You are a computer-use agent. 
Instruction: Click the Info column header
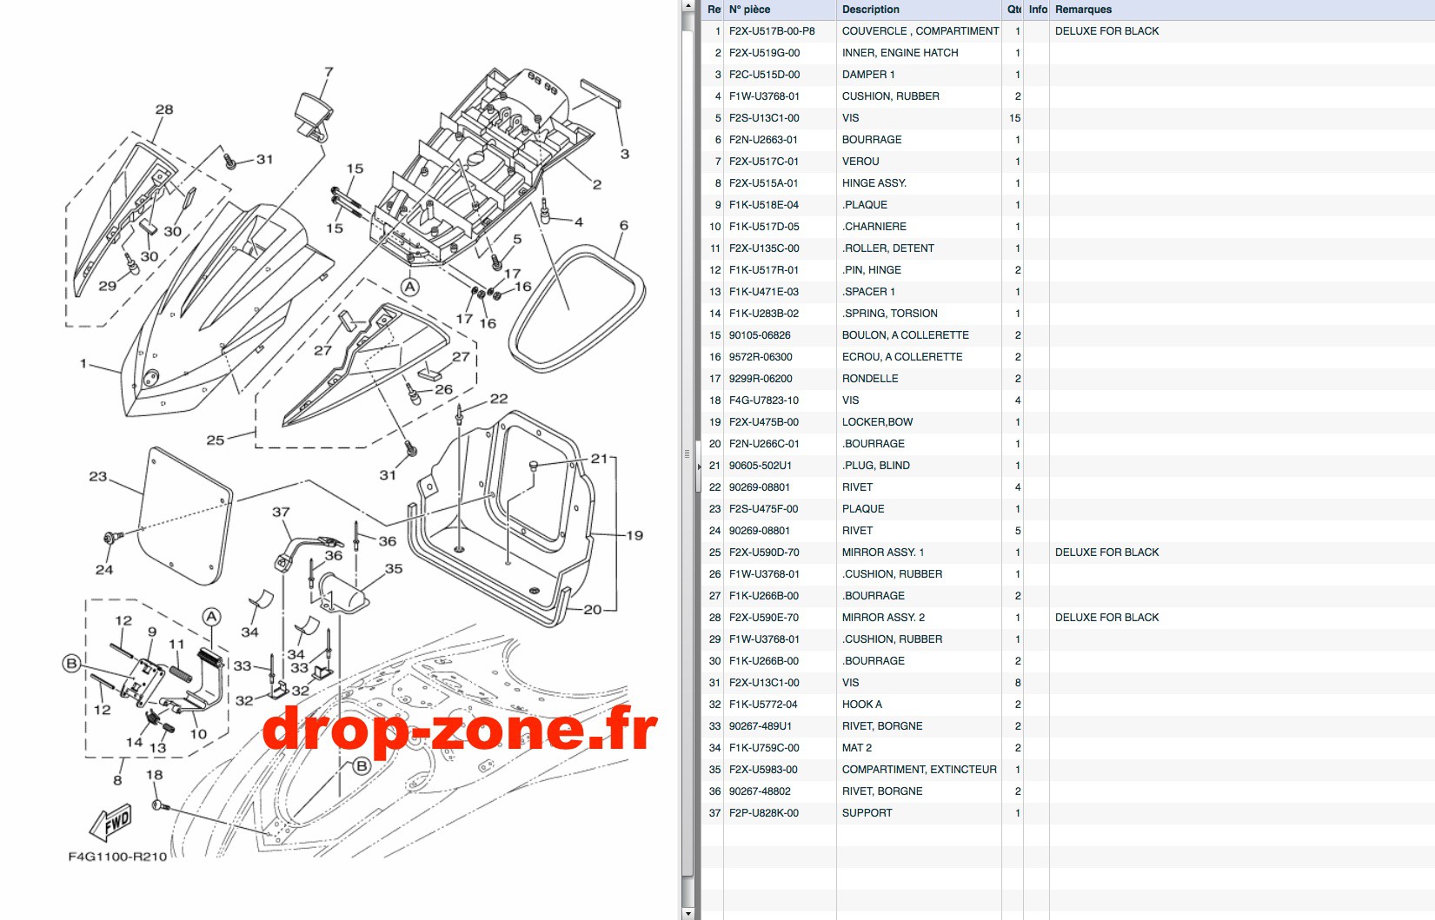1038,10
